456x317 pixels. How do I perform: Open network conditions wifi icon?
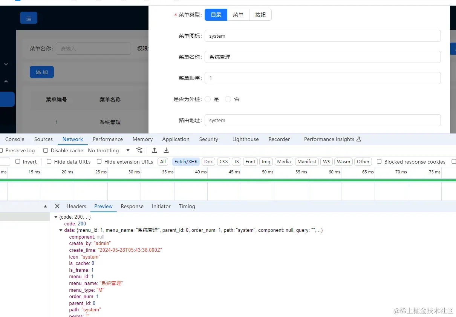click(x=139, y=150)
